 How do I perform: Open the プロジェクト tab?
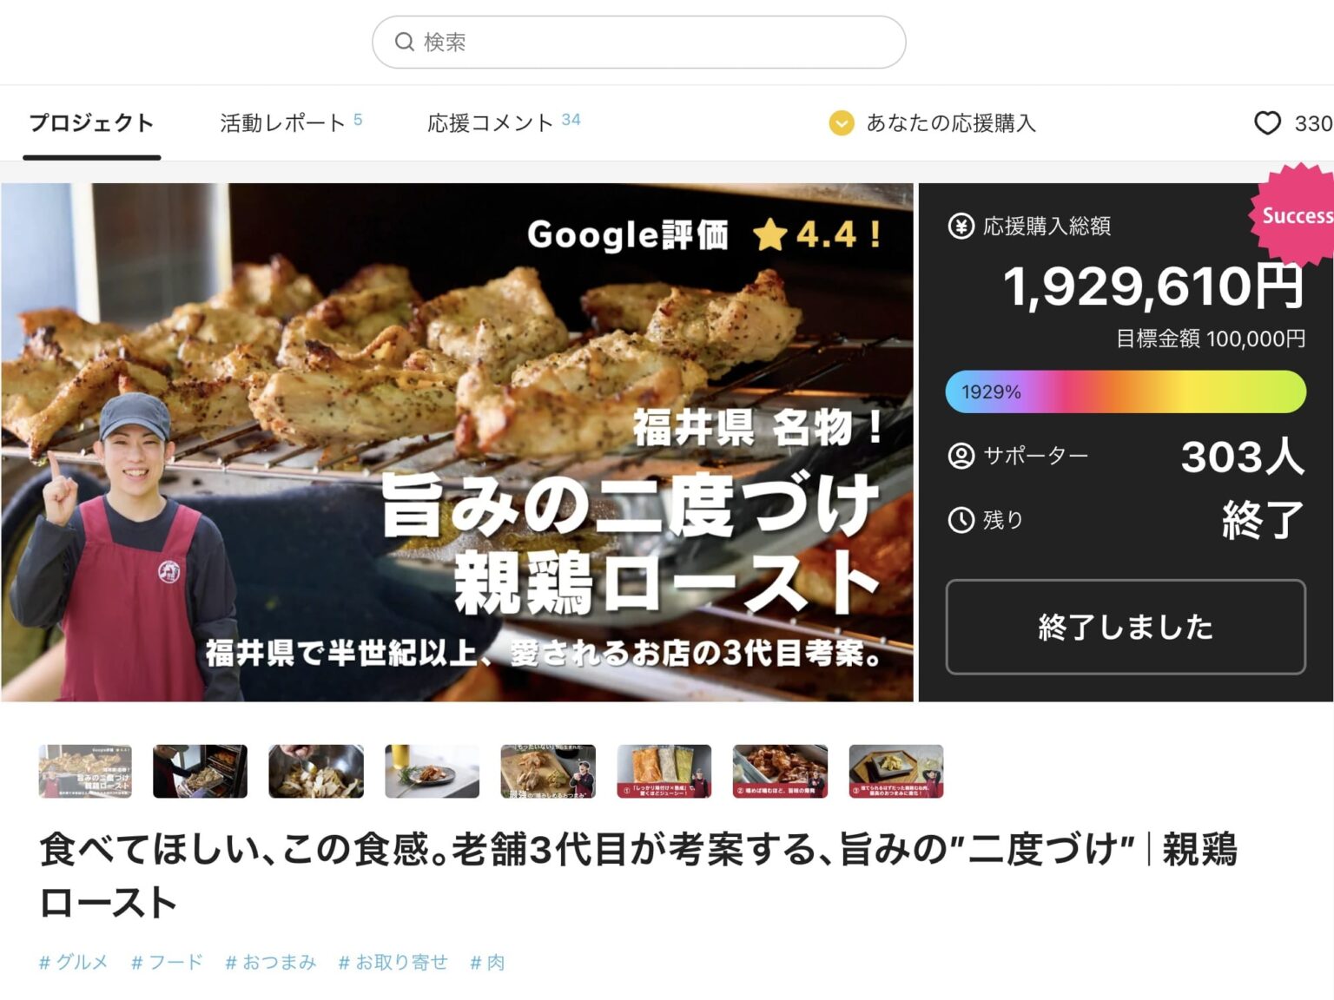[91, 123]
